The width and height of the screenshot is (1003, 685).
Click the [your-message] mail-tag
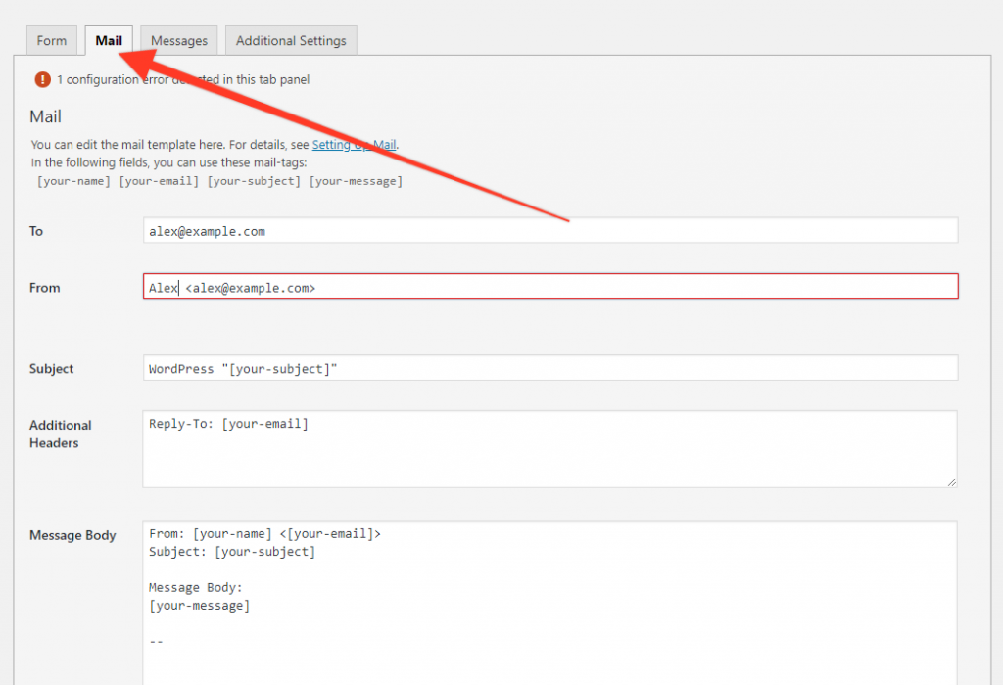[x=356, y=181]
